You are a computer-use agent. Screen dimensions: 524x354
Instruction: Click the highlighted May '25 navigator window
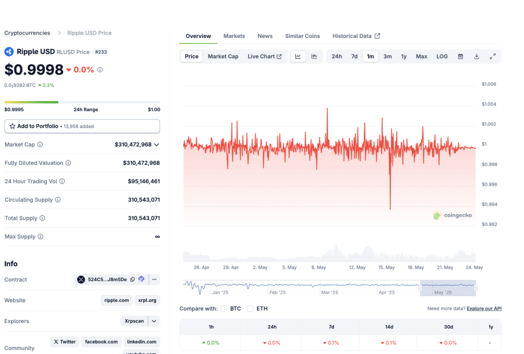coord(448,288)
